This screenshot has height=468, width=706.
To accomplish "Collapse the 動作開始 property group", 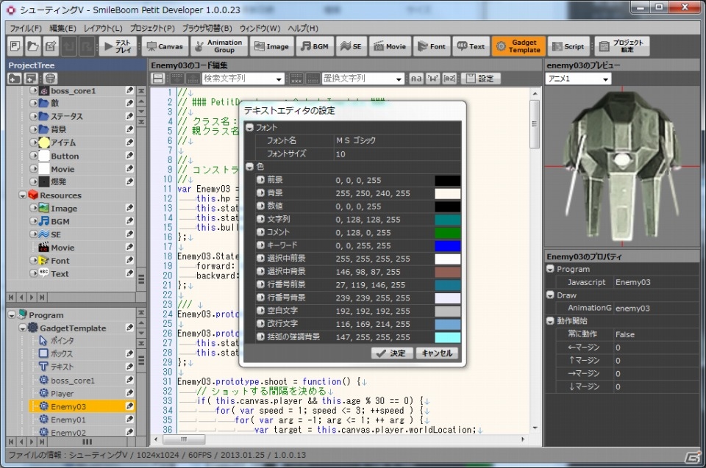I will point(550,321).
